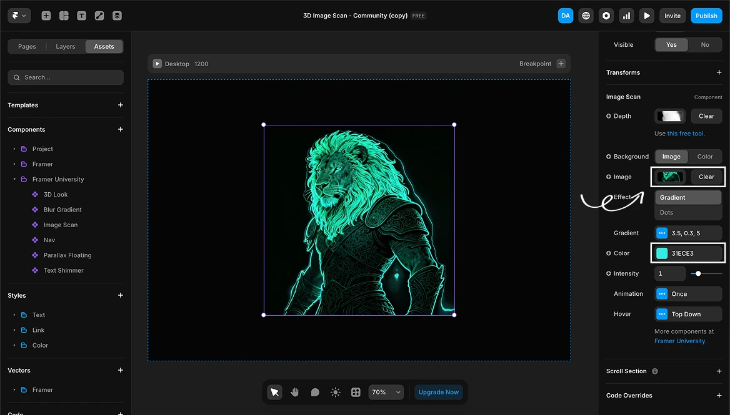Open the globe site settings icon
This screenshot has height=415, width=730.
(x=586, y=16)
